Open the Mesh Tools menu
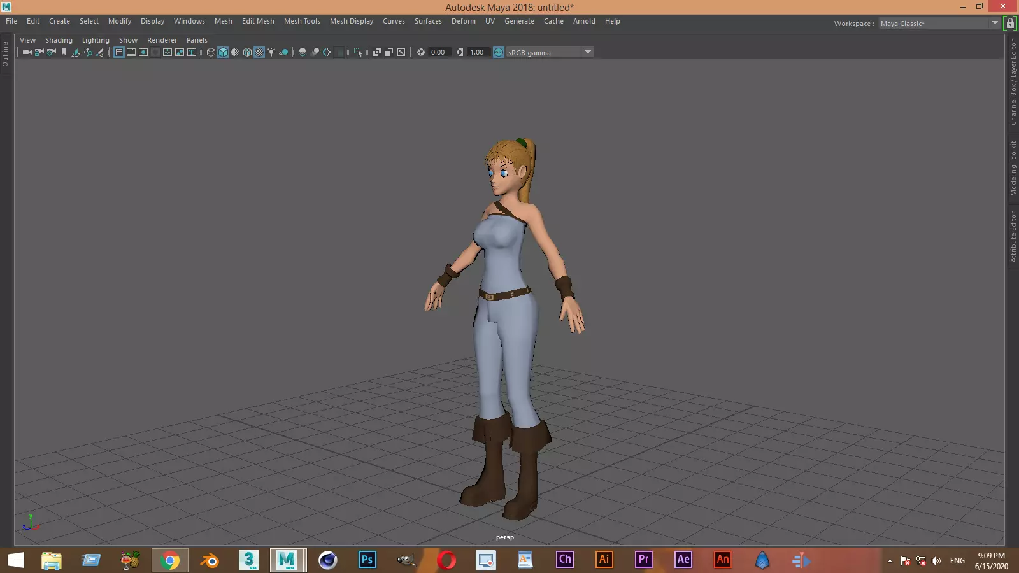This screenshot has width=1019, height=573. (x=302, y=21)
